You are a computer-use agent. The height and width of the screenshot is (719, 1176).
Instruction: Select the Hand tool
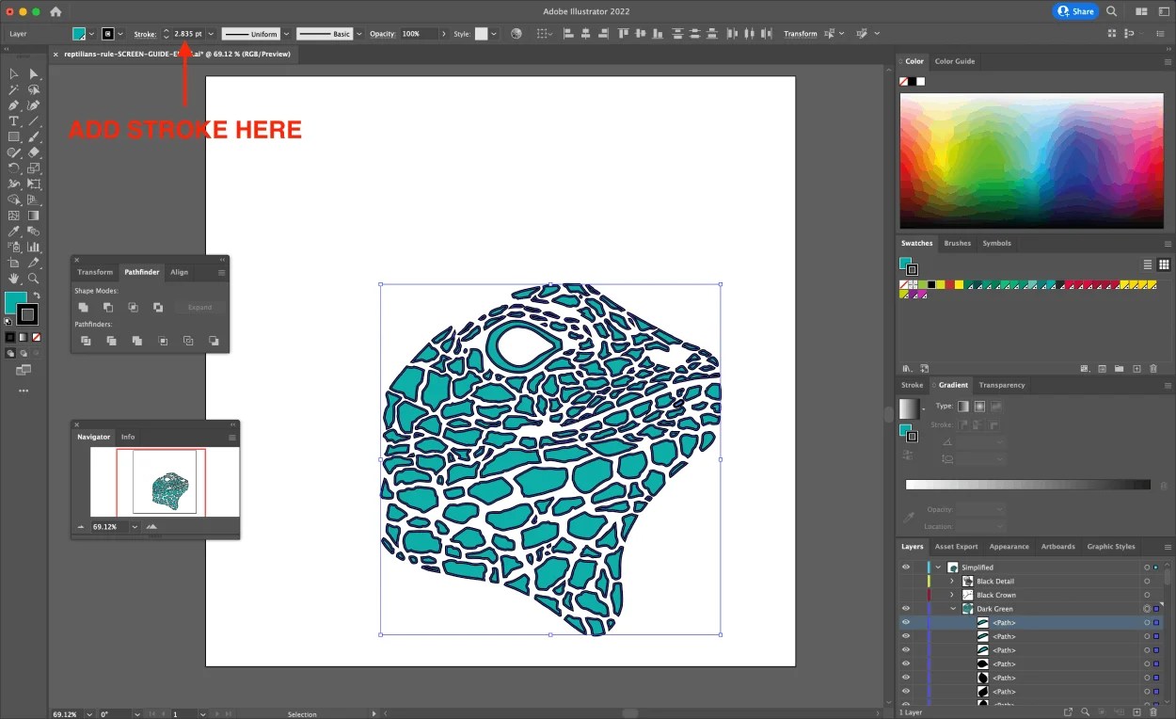point(13,278)
